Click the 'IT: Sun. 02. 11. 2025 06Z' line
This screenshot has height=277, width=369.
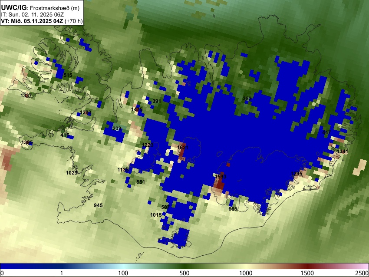coord(32,15)
